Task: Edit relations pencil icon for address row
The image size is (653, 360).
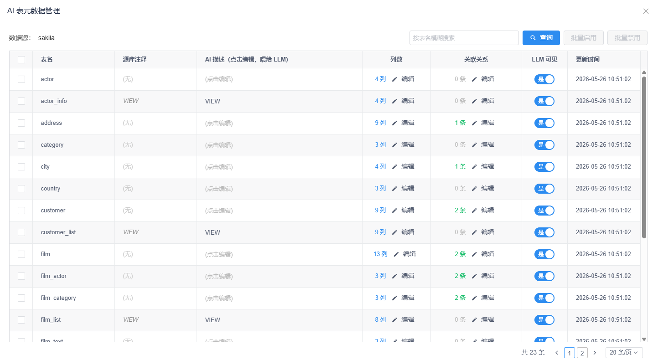Action: pyautogui.click(x=474, y=123)
